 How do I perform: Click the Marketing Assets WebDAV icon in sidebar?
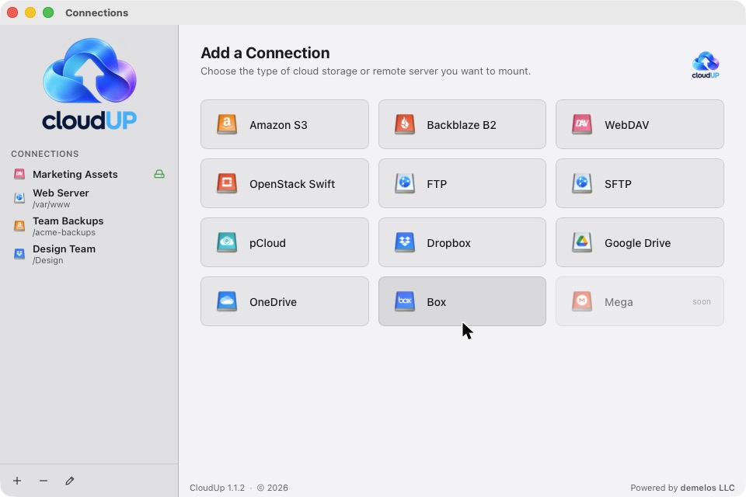pos(19,174)
